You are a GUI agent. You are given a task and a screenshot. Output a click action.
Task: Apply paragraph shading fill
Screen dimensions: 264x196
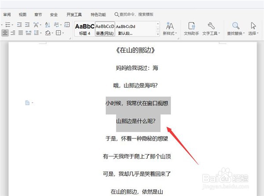point(48,33)
